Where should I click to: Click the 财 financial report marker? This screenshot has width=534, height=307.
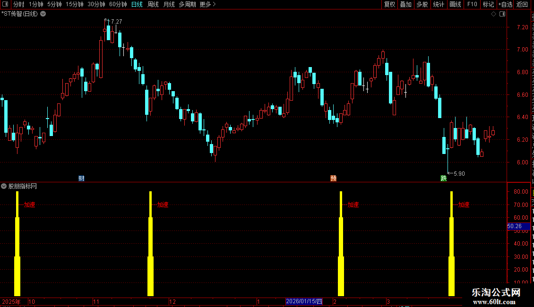tap(81, 179)
